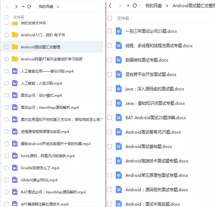Open the Android面试题汇总整理 folder icon
215x207 pixels.
tap(15, 47)
